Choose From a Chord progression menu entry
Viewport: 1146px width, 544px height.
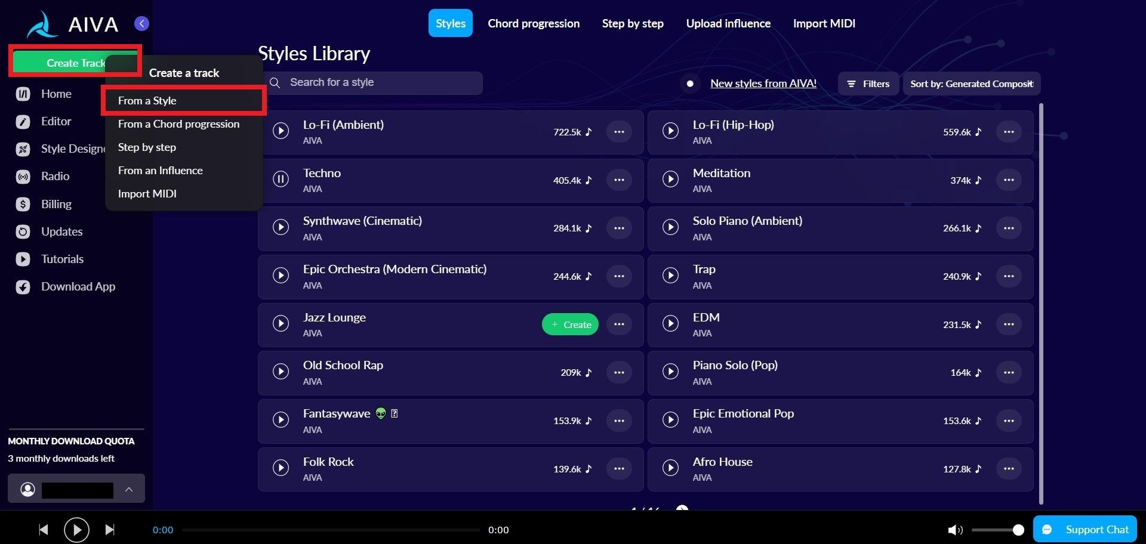184,124
